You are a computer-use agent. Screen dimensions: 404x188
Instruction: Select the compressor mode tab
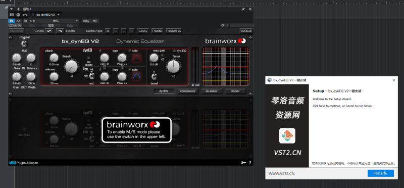188,91
